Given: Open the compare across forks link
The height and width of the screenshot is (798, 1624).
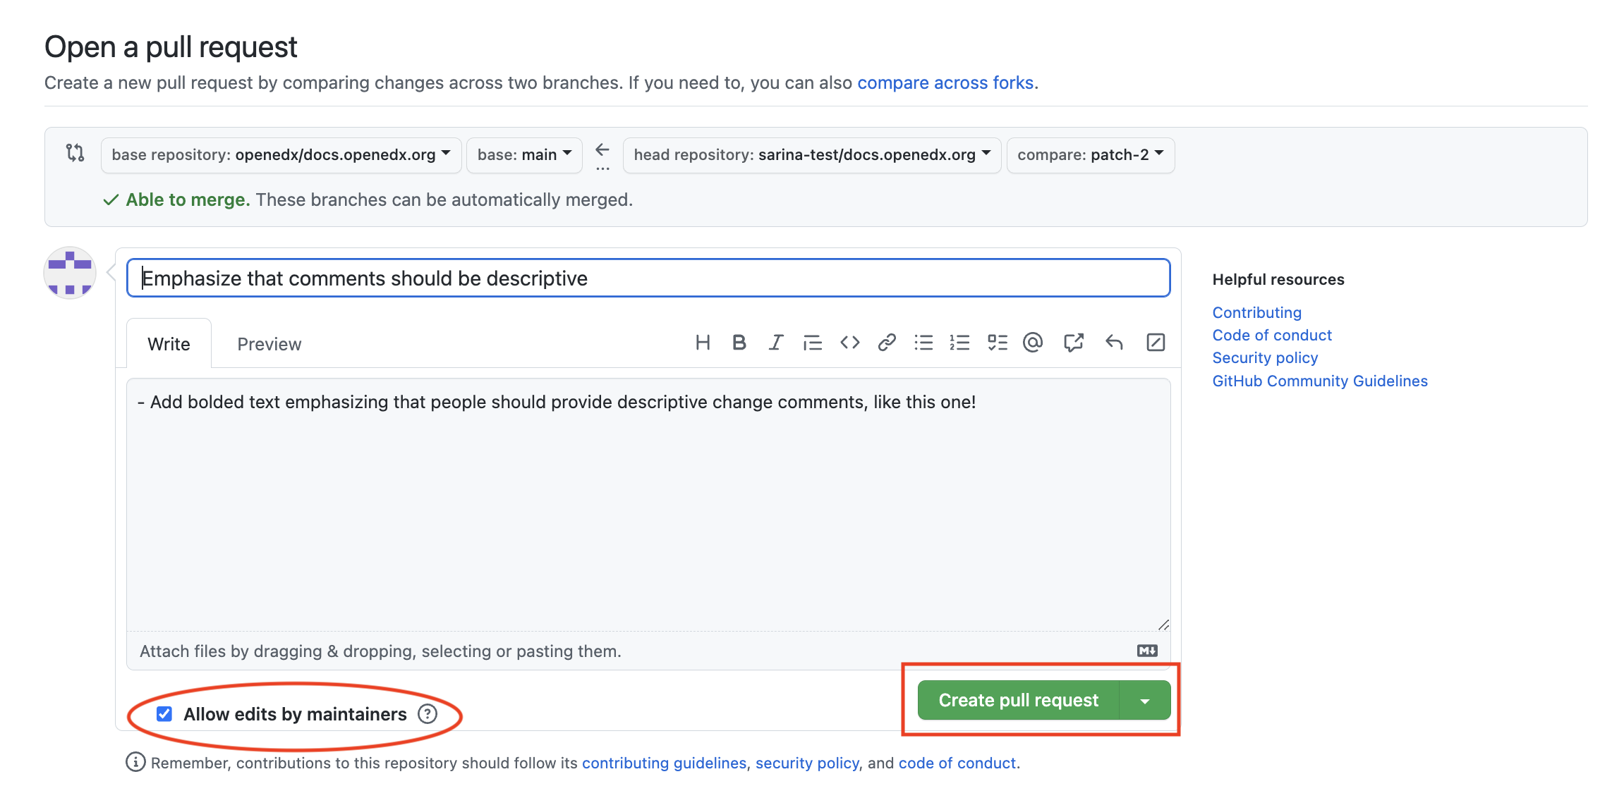Looking at the screenshot, I should pos(945,82).
